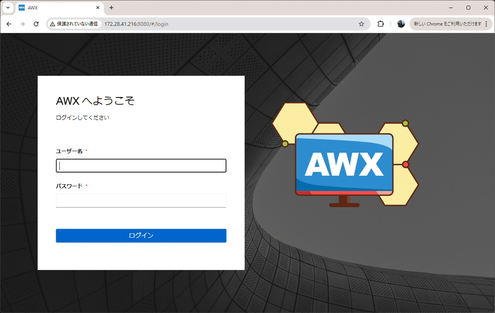The height and width of the screenshot is (313, 495).
Task: Focus the ユーザー名 input field
Action: [x=141, y=166]
